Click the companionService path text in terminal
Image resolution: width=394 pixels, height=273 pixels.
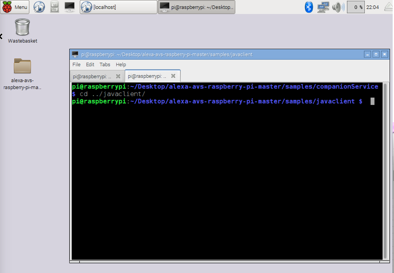click(347, 87)
